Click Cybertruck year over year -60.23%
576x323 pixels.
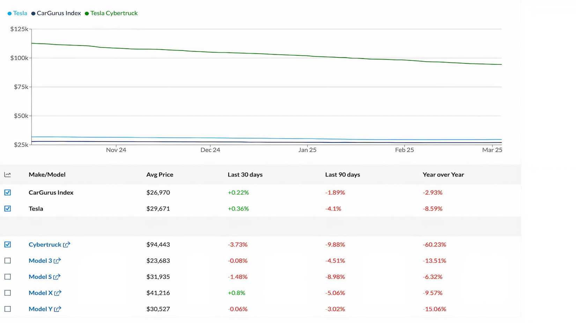point(434,245)
